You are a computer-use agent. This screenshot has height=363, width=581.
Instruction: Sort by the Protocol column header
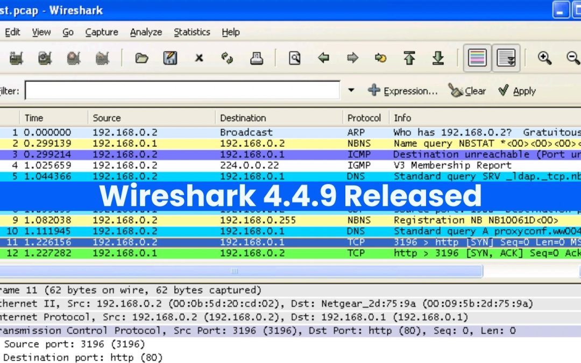point(366,118)
